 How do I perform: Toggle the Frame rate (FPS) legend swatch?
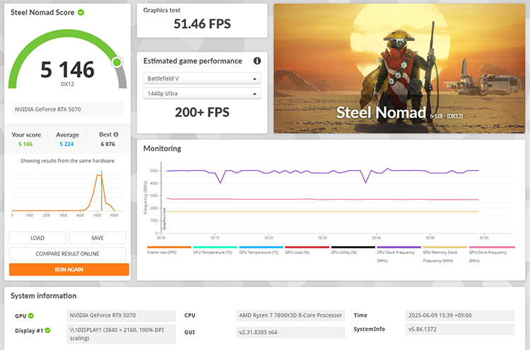(x=169, y=247)
